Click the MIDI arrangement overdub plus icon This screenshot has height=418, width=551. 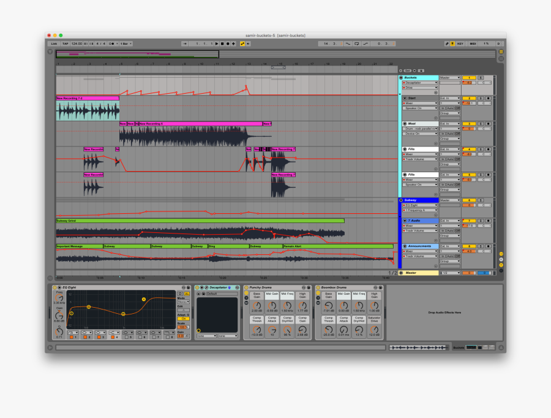[233, 44]
